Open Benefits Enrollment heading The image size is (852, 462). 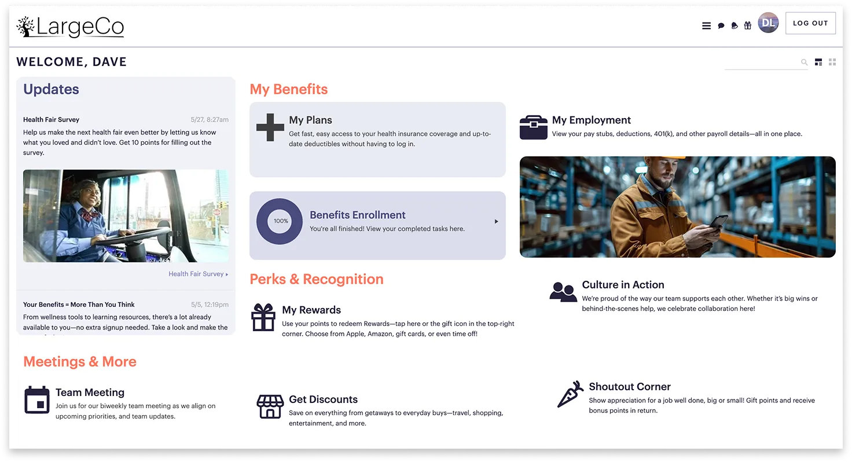[358, 215]
